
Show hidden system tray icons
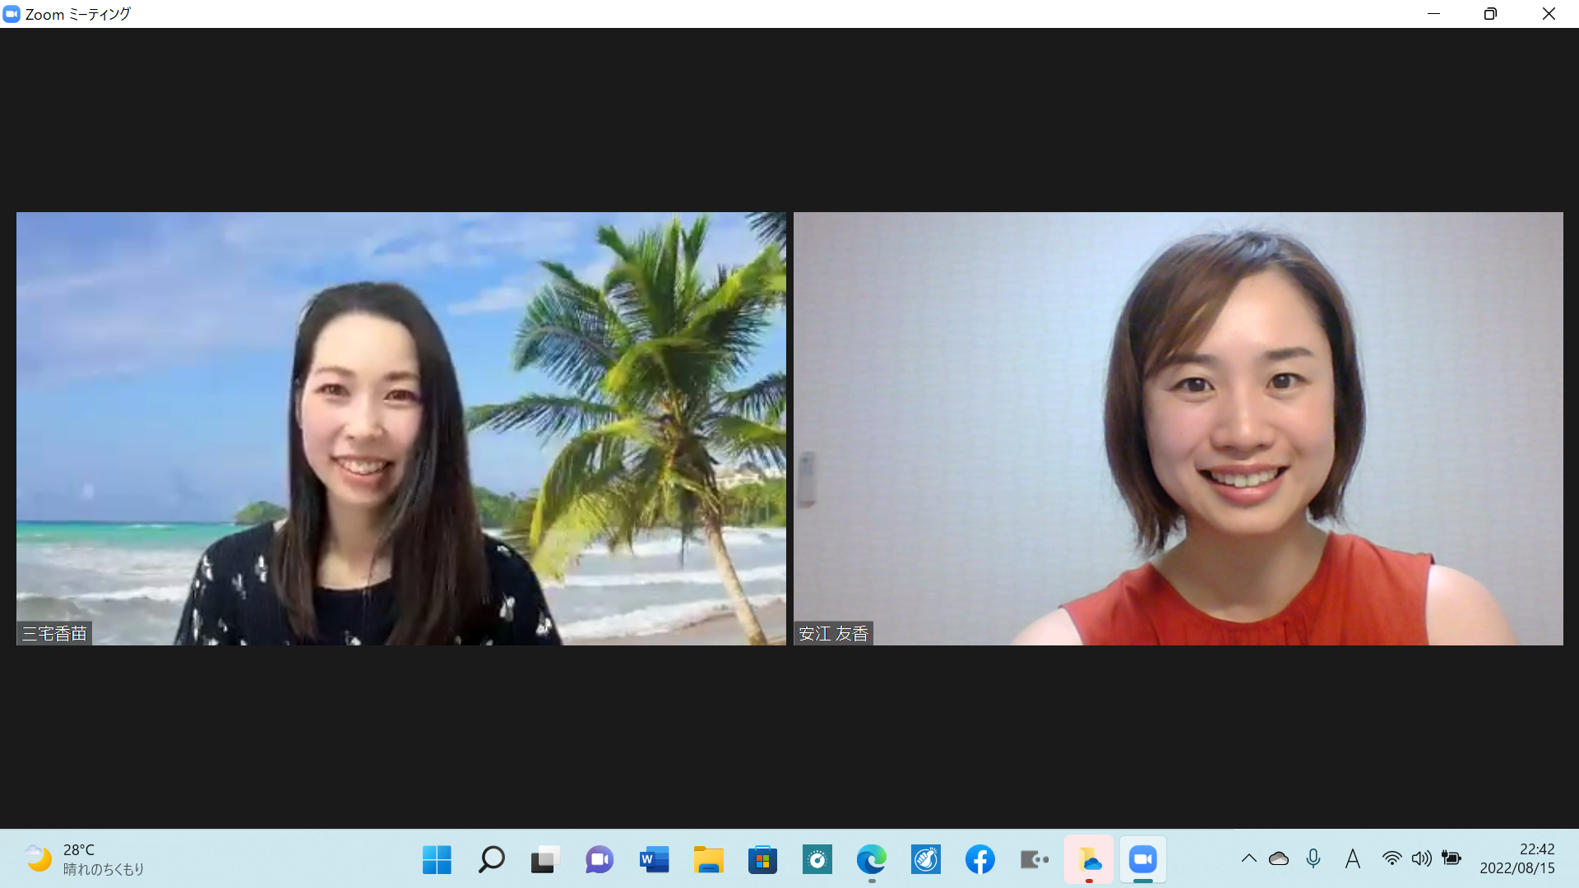click(x=1248, y=858)
